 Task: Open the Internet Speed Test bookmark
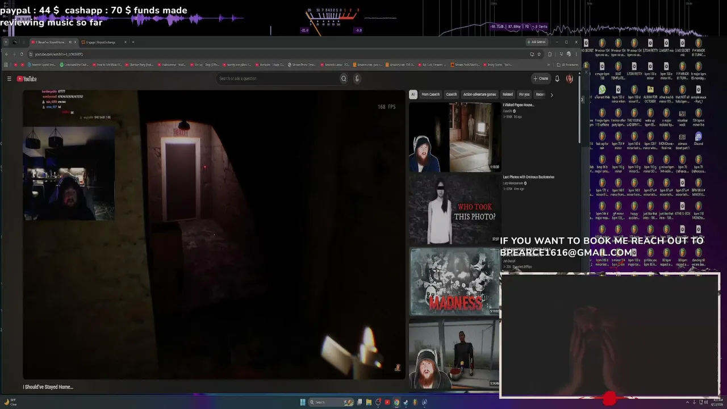coord(43,65)
